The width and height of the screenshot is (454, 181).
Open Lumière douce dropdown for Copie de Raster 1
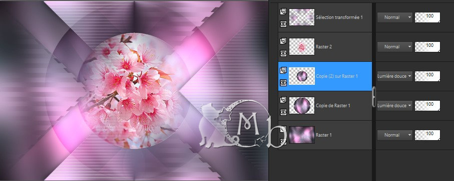click(394, 106)
